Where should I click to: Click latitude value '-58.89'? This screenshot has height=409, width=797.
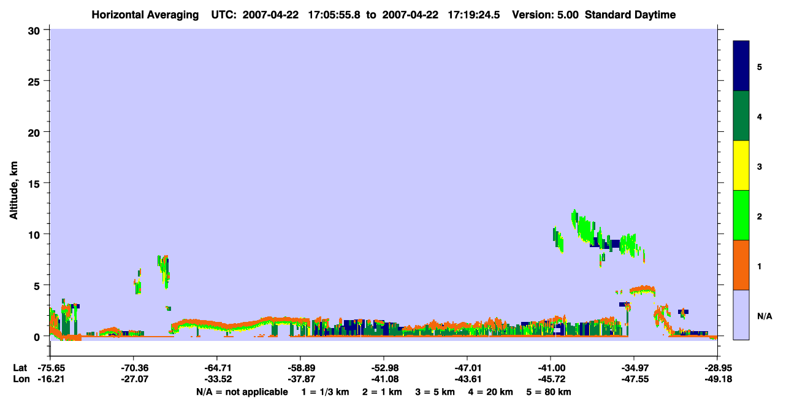(300, 368)
